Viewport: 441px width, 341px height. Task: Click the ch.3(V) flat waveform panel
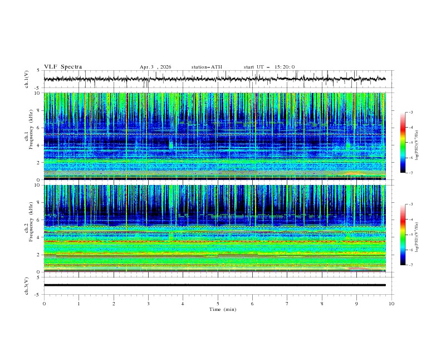[218, 285]
